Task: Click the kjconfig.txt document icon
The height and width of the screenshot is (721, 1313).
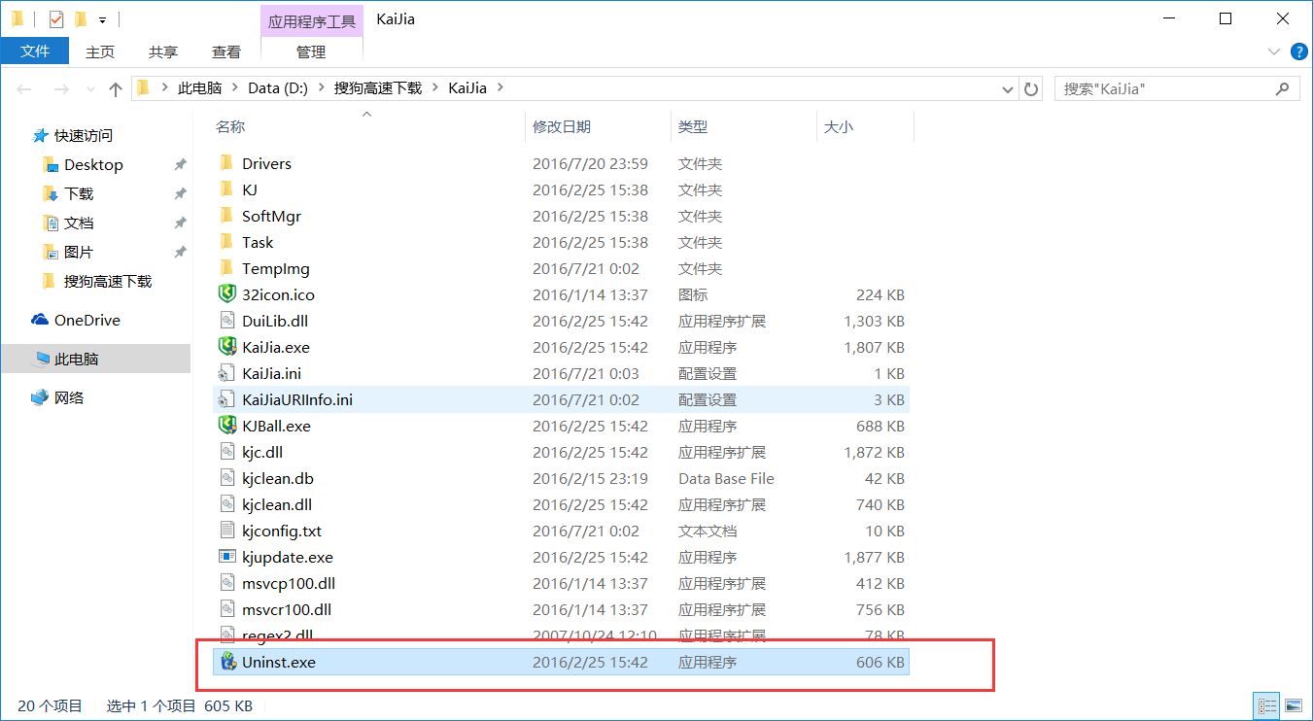Action: coord(226,531)
